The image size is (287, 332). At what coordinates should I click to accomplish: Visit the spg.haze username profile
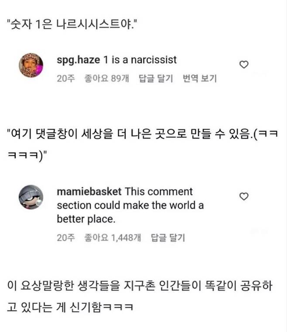tap(79, 60)
